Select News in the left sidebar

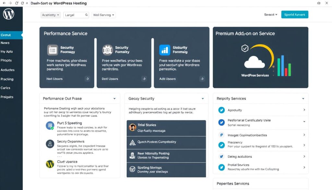(5, 43)
